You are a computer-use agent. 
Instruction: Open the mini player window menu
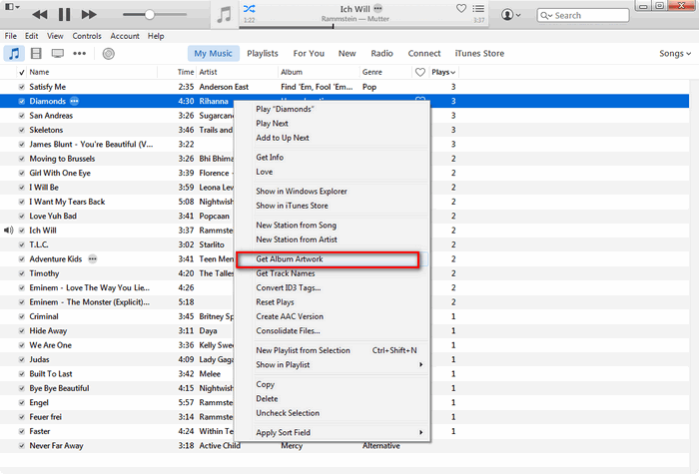[x=11, y=7]
